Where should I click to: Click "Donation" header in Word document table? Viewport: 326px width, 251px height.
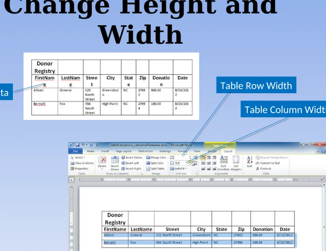[262, 229]
